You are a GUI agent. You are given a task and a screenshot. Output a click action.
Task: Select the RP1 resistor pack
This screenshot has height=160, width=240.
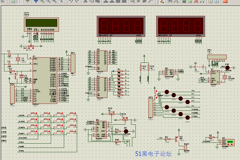click(x=73, y=63)
